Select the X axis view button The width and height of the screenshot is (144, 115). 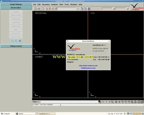point(103,102)
